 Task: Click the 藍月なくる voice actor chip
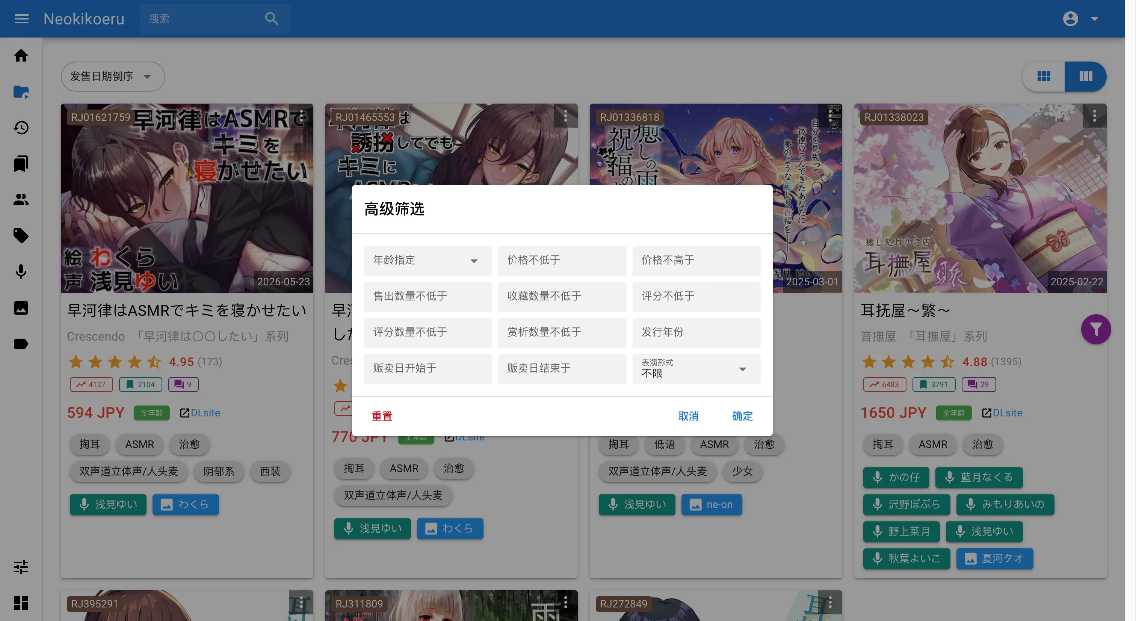point(979,477)
